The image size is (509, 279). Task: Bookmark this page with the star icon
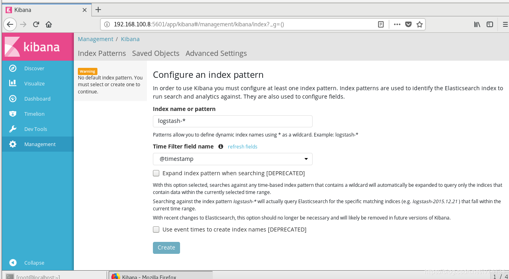coord(420,24)
